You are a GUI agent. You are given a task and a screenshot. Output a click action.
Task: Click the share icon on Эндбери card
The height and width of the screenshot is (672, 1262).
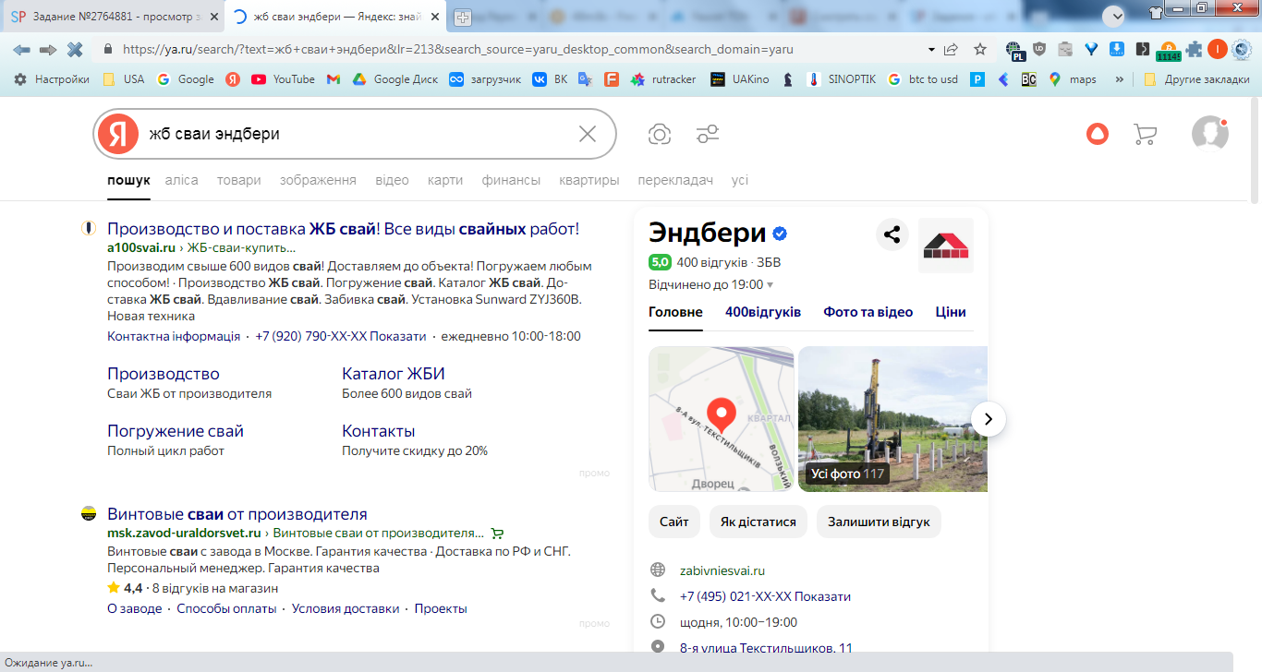point(892,234)
